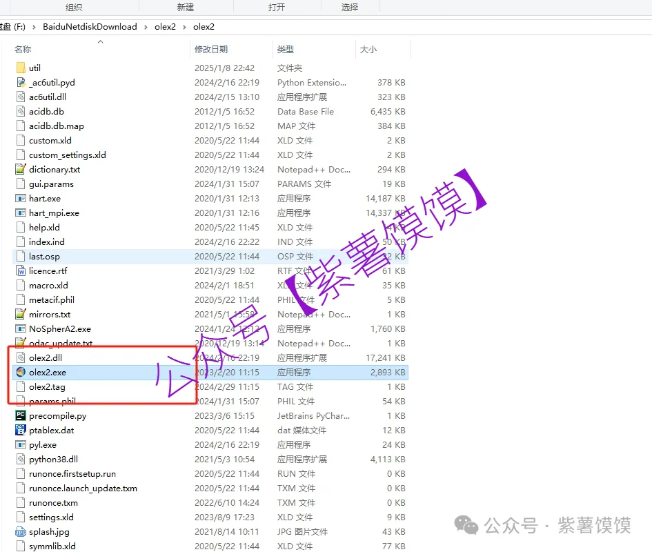Viewport: 652px width, 552px height.
Task: Click the precompile.py PyCharm icon
Action: coord(21,415)
